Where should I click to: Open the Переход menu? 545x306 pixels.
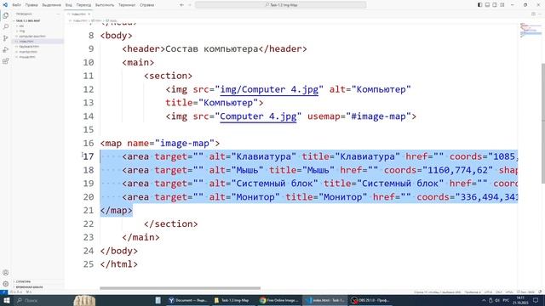point(83,5)
